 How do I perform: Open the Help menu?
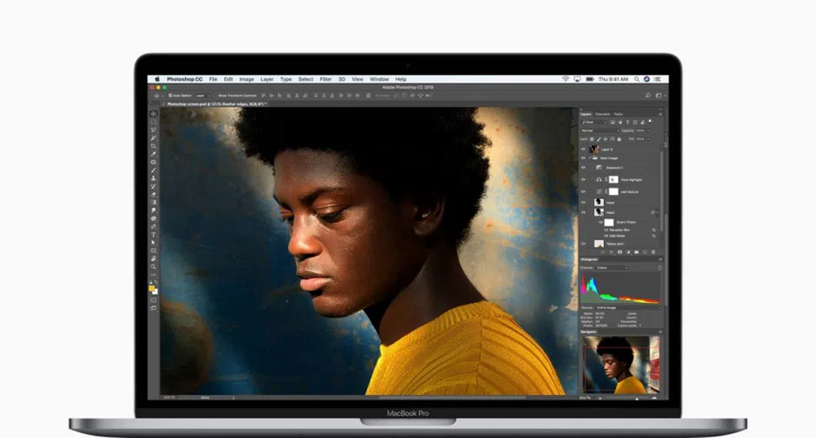coord(401,79)
